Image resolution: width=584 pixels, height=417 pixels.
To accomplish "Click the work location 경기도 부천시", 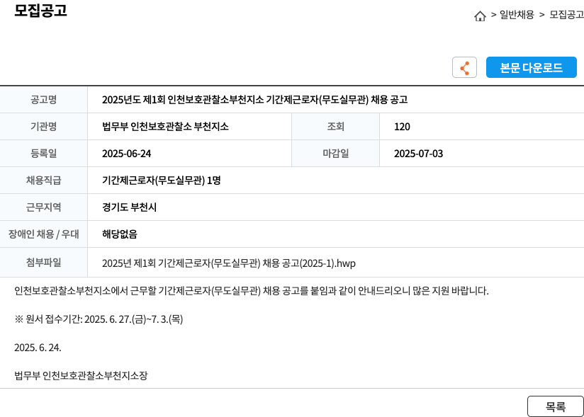I will click(x=129, y=207).
